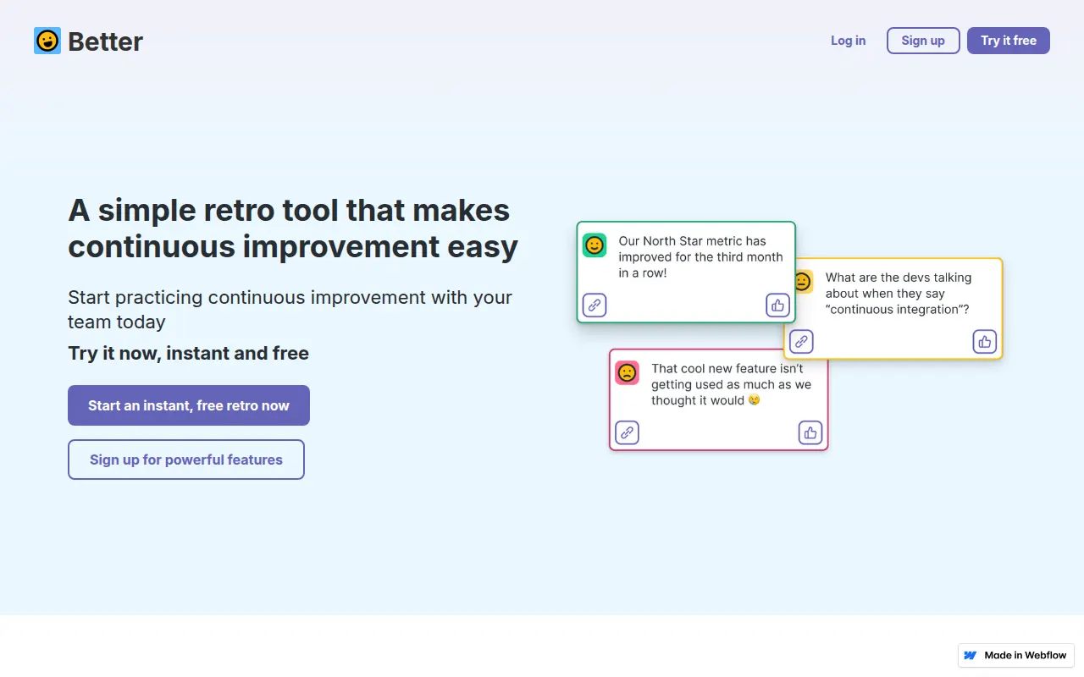Click the 'Try it now, instant and free' text
The image size is (1084, 677).
(x=188, y=353)
